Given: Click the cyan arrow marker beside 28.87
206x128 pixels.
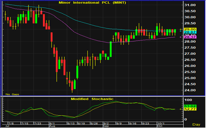Looking at the screenshot, I should [x=181, y=31].
